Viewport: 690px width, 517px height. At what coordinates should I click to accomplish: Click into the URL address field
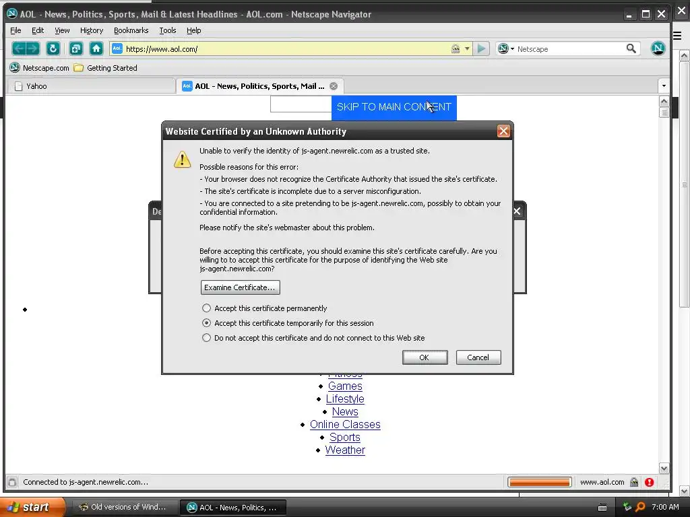pos(286,48)
